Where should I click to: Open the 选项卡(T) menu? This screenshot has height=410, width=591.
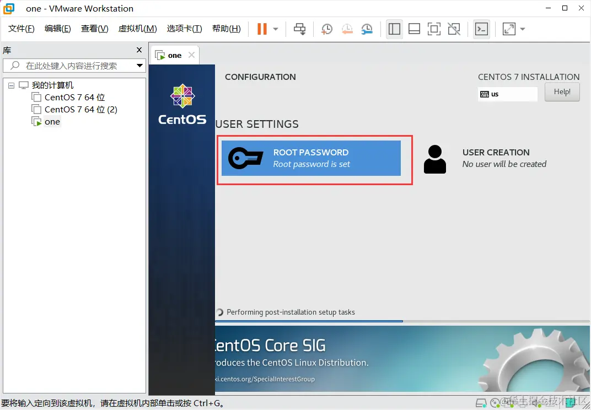184,29
